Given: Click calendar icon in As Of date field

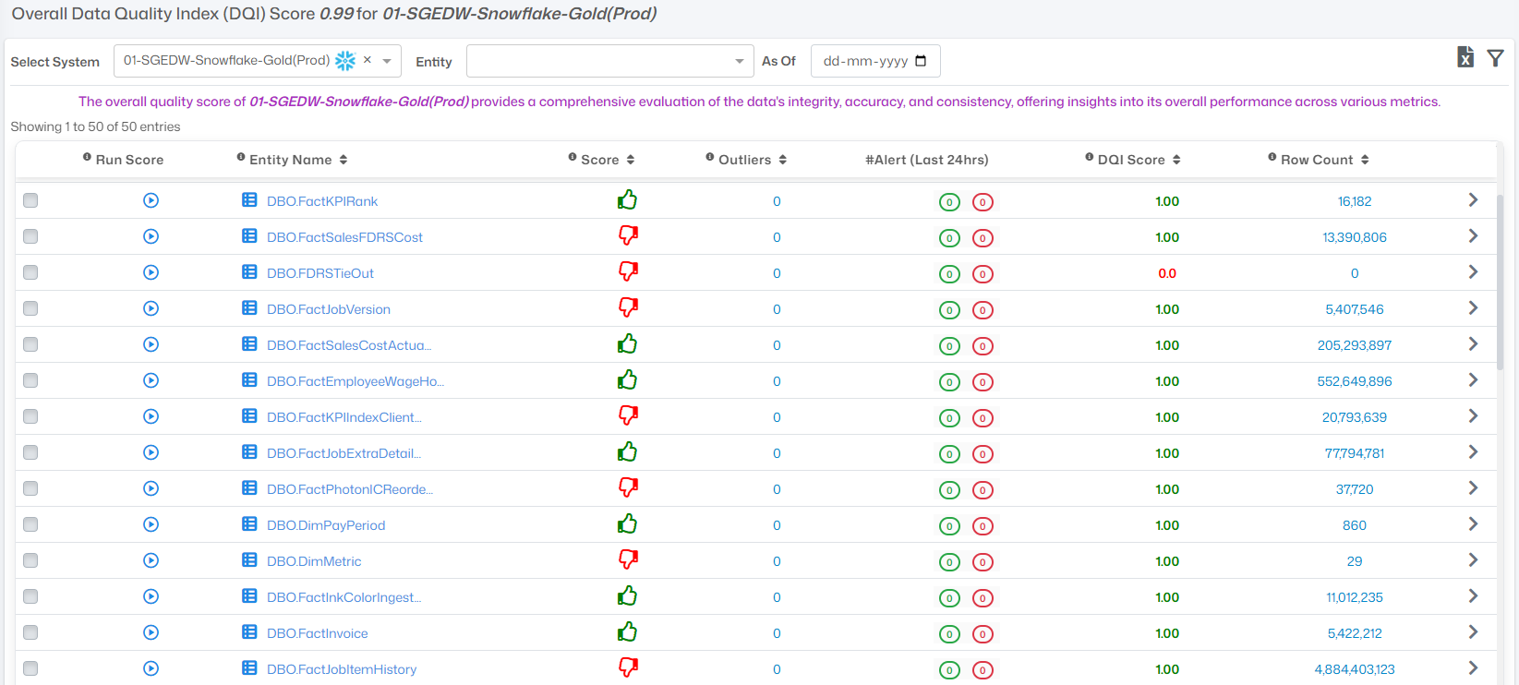Looking at the screenshot, I should (921, 61).
